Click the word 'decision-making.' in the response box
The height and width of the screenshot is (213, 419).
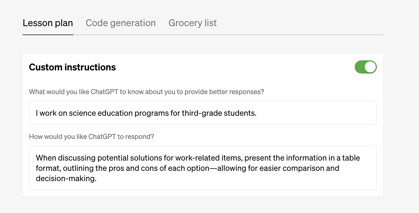pos(66,178)
